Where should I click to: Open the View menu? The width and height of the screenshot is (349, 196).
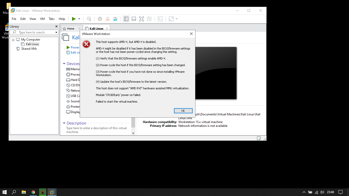click(33, 19)
